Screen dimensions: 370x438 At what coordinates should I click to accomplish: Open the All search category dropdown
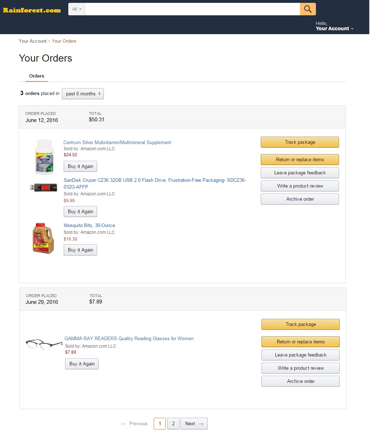click(76, 9)
